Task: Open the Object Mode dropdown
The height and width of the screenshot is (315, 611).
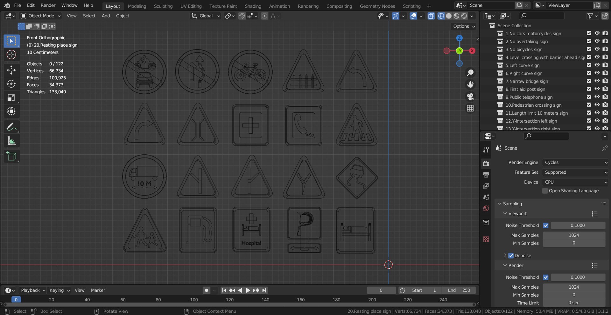Action: pyautogui.click(x=40, y=16)
